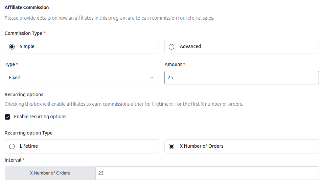Select the X Number of Orders radio
Viewport: 323px width, 184px height.
click(x=171, y=146)
